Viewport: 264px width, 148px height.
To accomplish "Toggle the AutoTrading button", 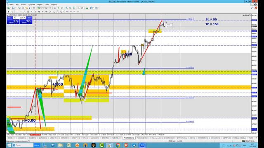I will coord(45,8).
